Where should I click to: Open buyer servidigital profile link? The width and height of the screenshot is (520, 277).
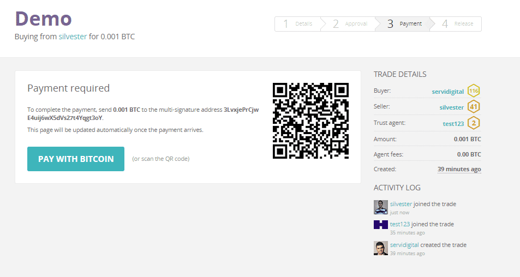tap(448, 92)
